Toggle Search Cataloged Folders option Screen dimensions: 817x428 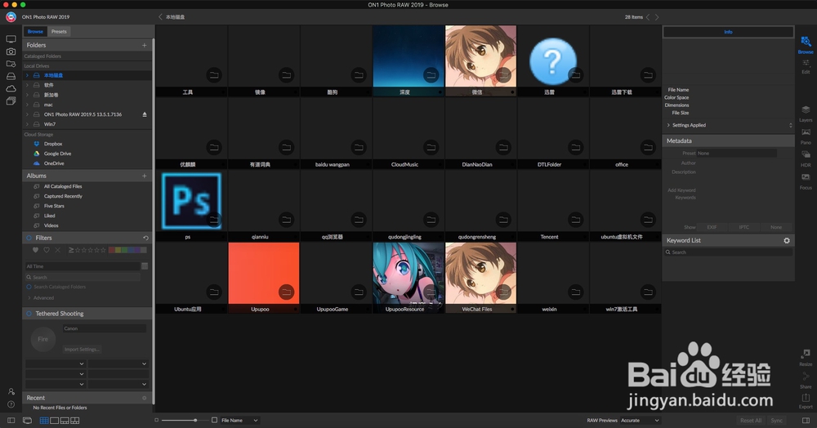[29, 287]
